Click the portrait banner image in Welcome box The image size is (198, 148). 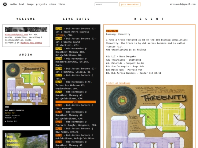[26, 30]
